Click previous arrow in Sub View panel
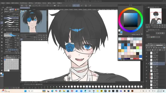166x93 pixels. click(34, 40)
